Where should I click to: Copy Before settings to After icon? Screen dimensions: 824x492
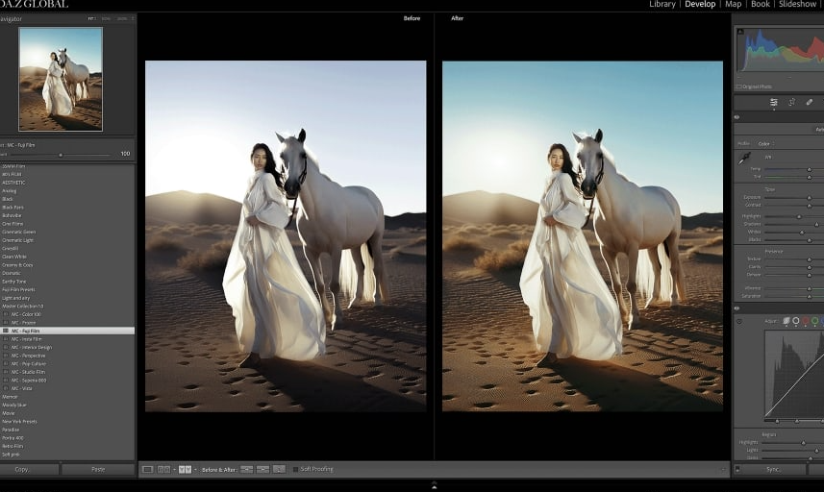click(246, 470)
